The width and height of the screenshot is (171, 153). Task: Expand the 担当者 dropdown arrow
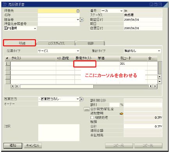[78, 20]
